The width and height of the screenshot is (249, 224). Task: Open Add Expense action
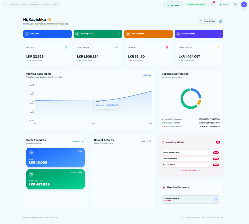[98, 34]
